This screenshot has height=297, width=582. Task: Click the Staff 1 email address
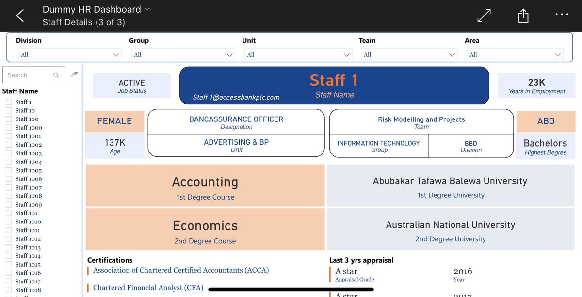[x=236, y=97]
